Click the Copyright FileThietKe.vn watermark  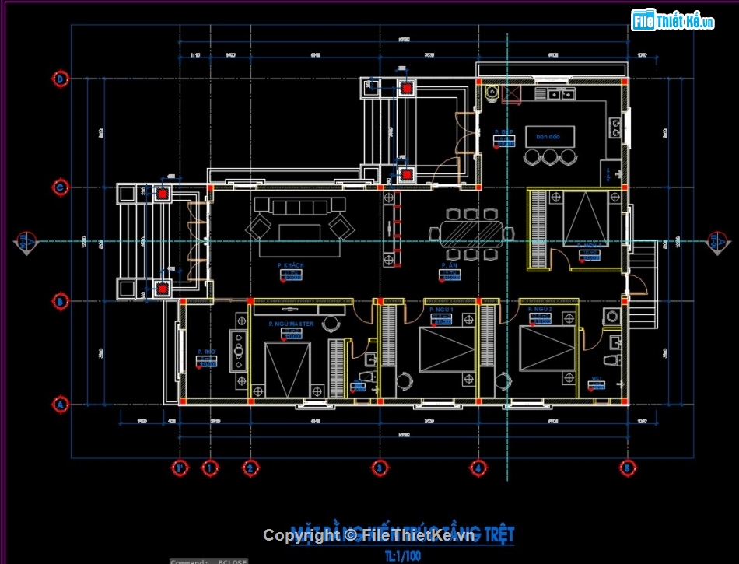click(x=369, y=535)
